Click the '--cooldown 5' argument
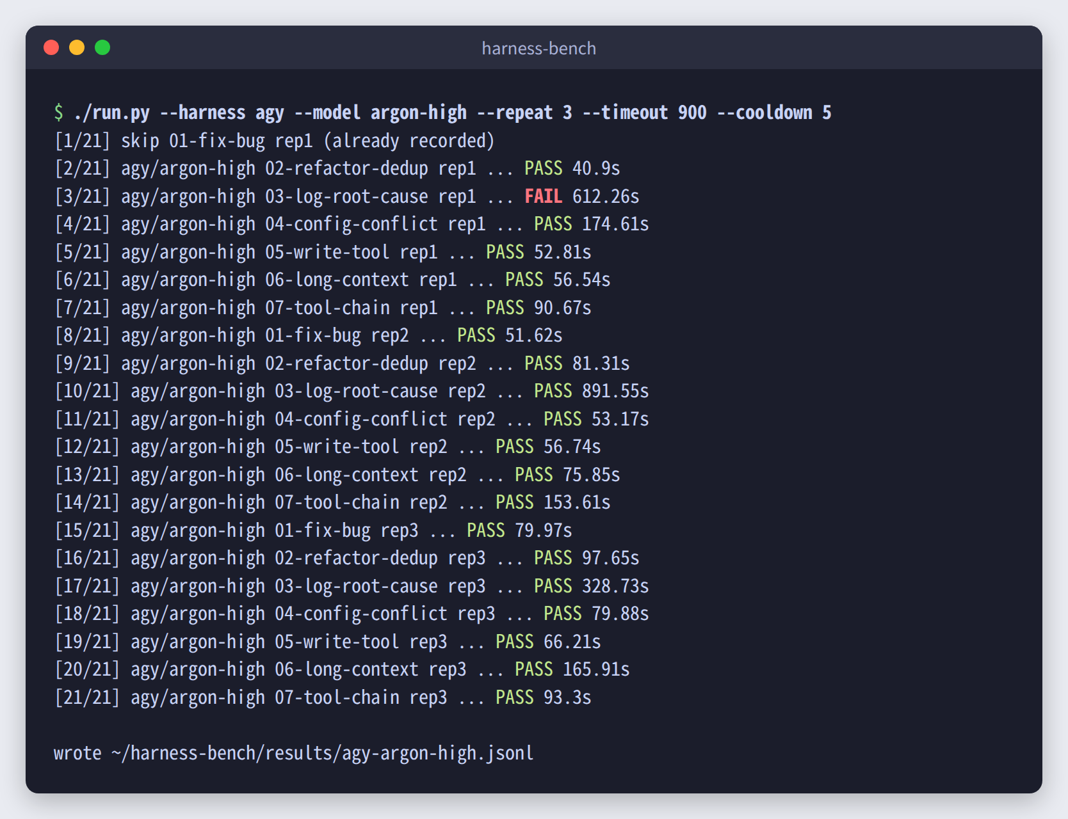This screenshot has width=1068, height=819. click(773, 113)
